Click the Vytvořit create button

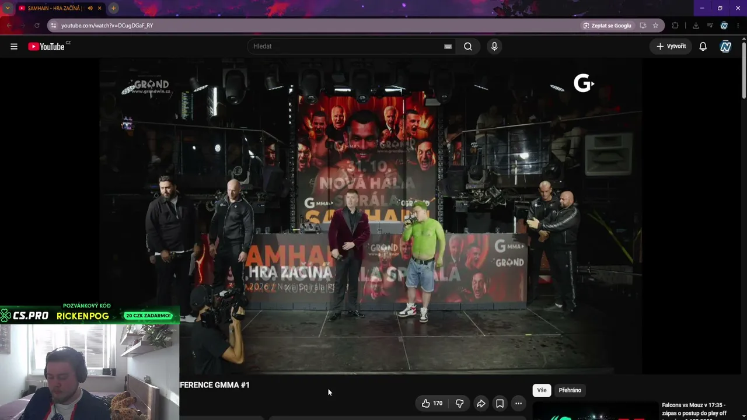pos(671,47)
